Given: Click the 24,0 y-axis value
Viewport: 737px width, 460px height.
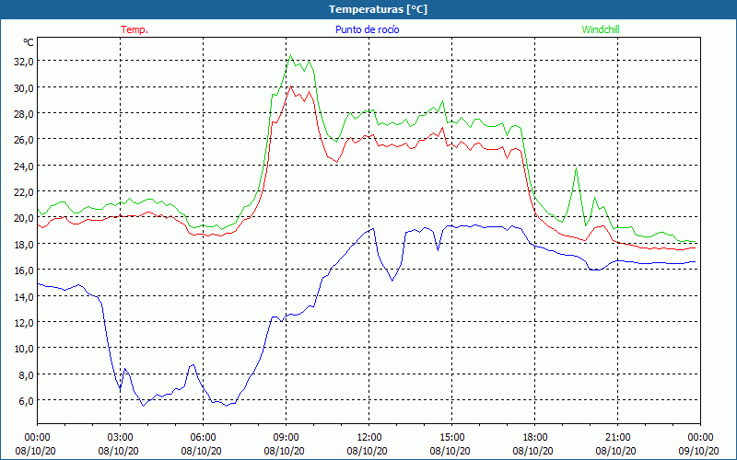Looking at the screenshot, I should click(24, 167).
